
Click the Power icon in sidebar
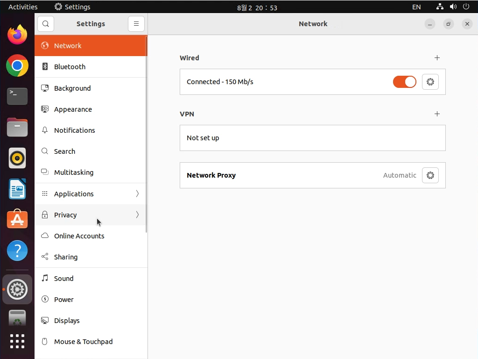pyautogui.click(x=45, y=299)
